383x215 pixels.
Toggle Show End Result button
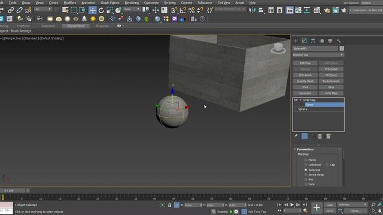pyautogui.click(x=305, y=136)
